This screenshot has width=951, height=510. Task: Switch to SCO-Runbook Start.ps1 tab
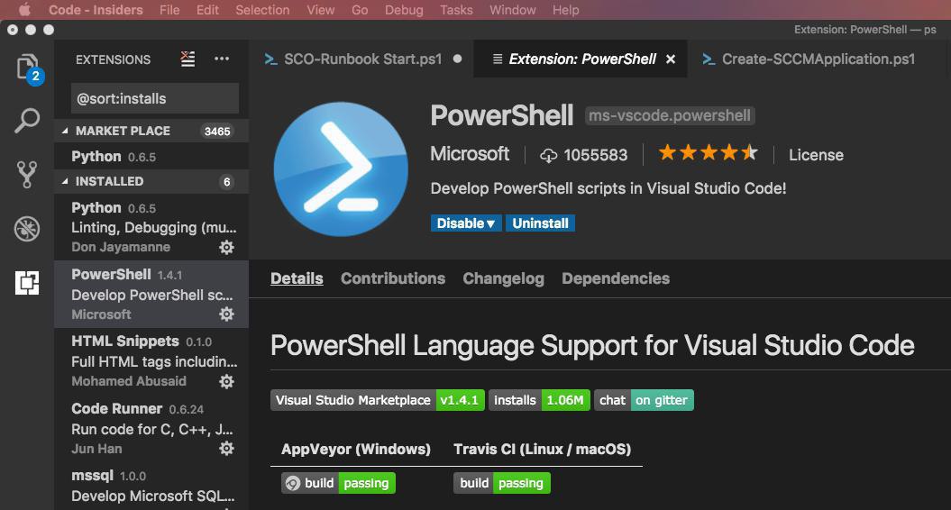[x=361, y=59]
